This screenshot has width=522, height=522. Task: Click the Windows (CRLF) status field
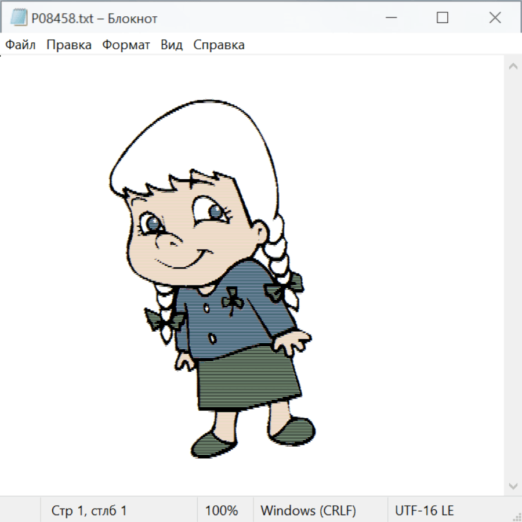(x=308, y=510)
